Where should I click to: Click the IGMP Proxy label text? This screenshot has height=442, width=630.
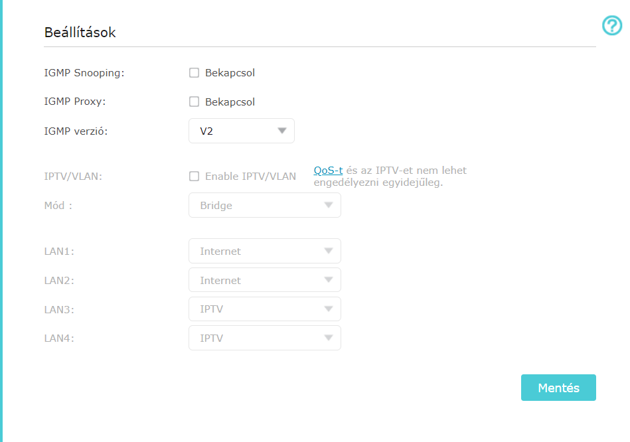pyautogui.click(x=75, y=102)
